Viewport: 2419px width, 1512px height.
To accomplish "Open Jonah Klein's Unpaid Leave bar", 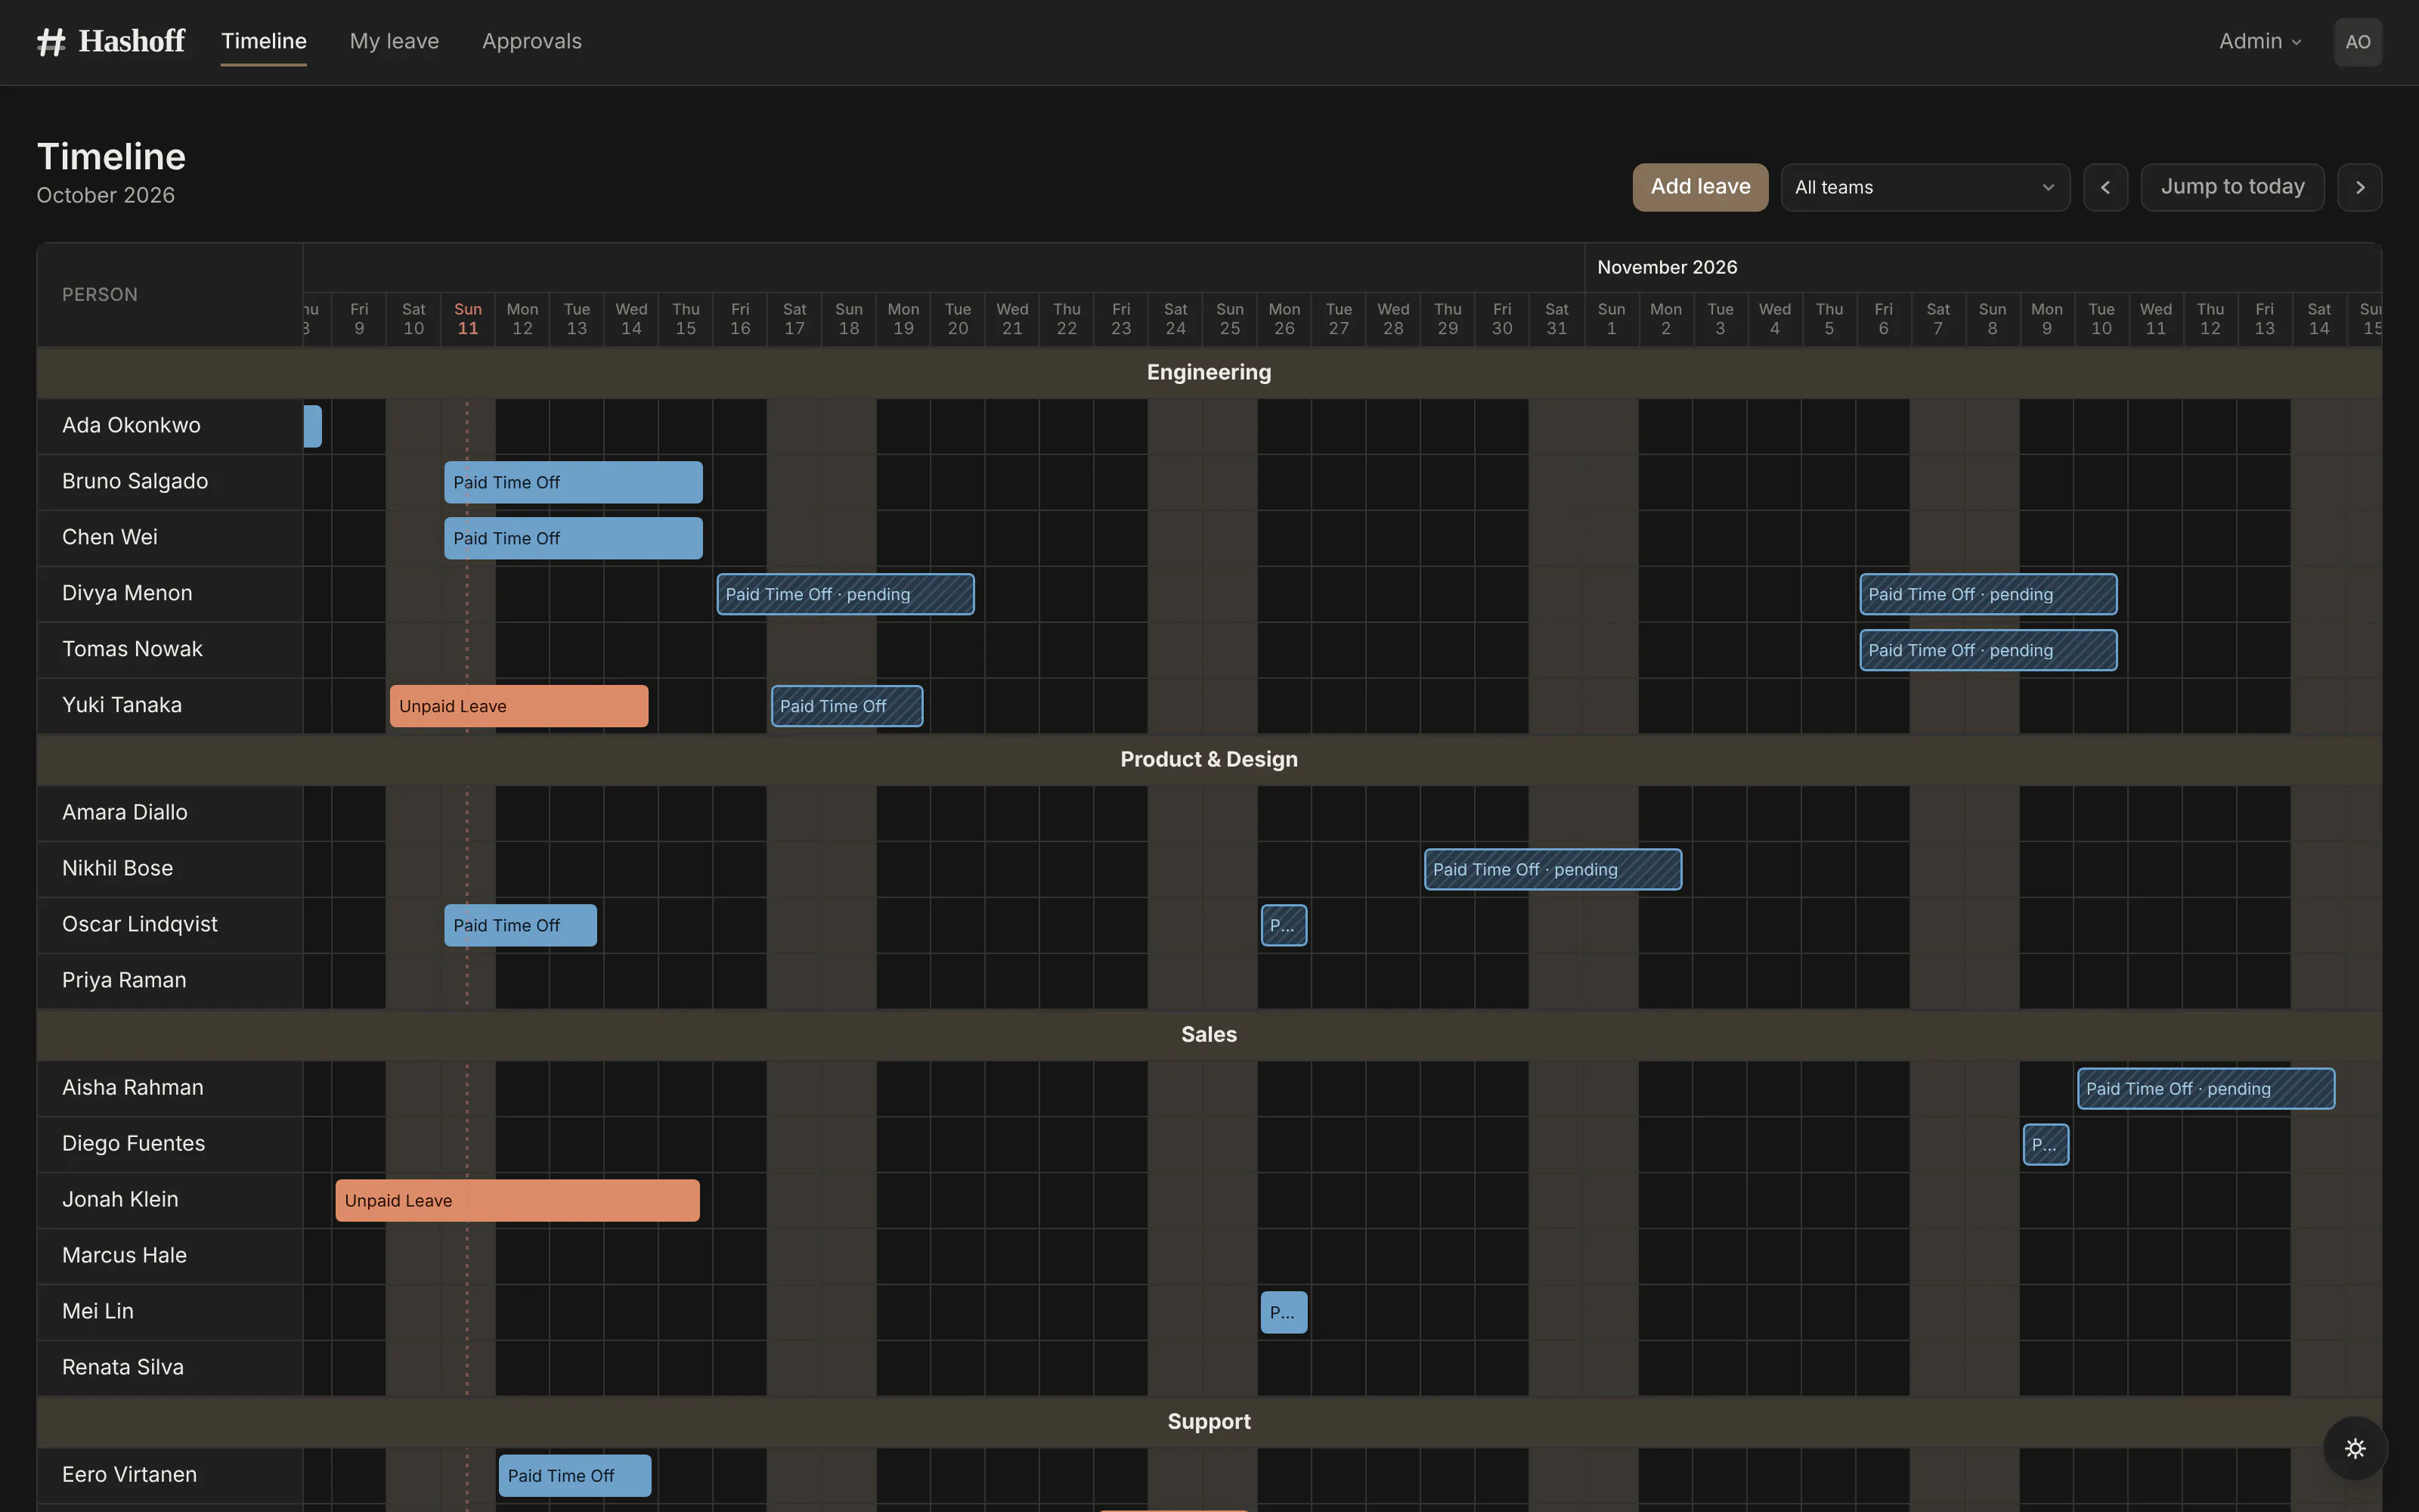I will [517, 1200].
